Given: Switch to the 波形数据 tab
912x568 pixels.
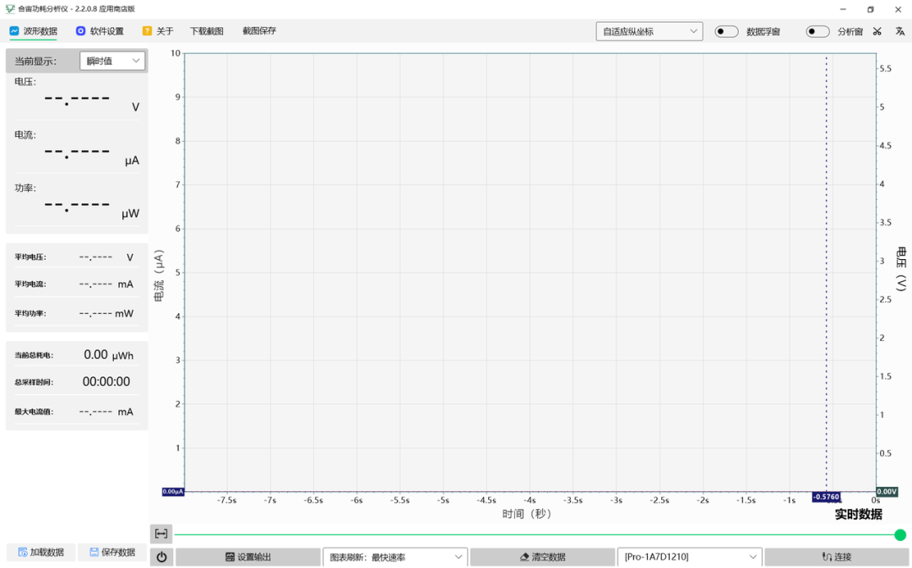Looking at the screenshot, I should tap(34, 30).
